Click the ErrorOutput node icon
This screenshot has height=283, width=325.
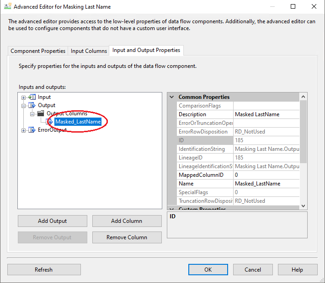click(32, 130)
